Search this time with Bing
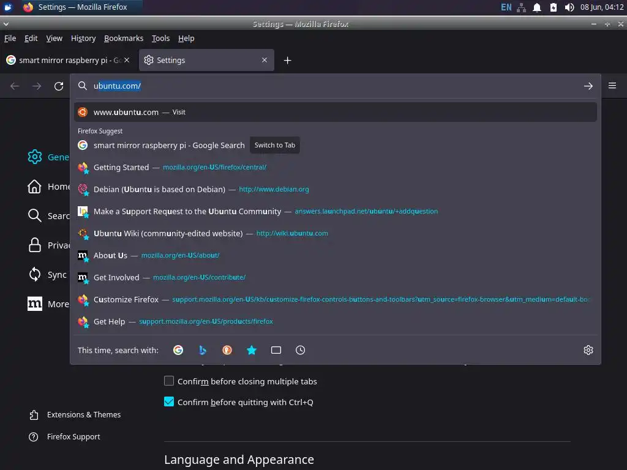This screenshot has height=470, width=627. (x=202, y=350)
